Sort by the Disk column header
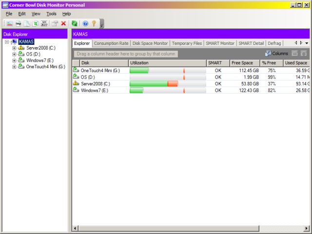Screen dimensions: 312x234 click(x=104, y=63)
